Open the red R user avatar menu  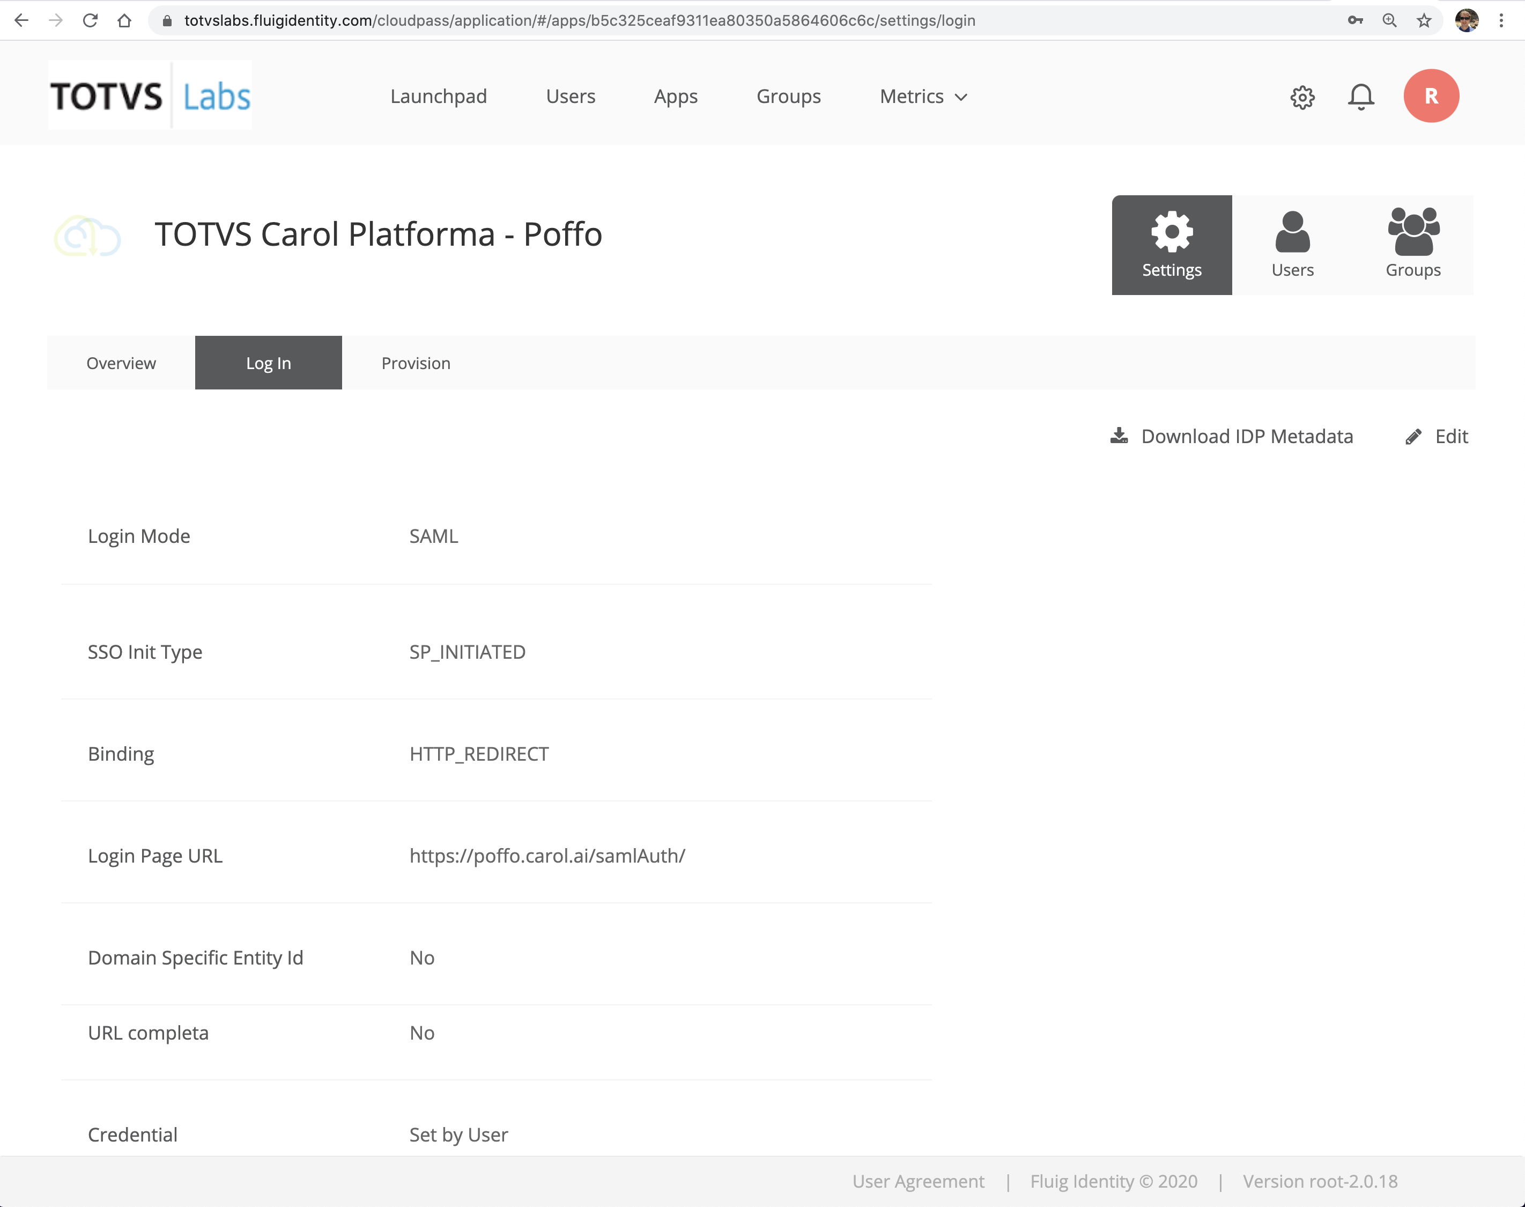click(1431, 96)
